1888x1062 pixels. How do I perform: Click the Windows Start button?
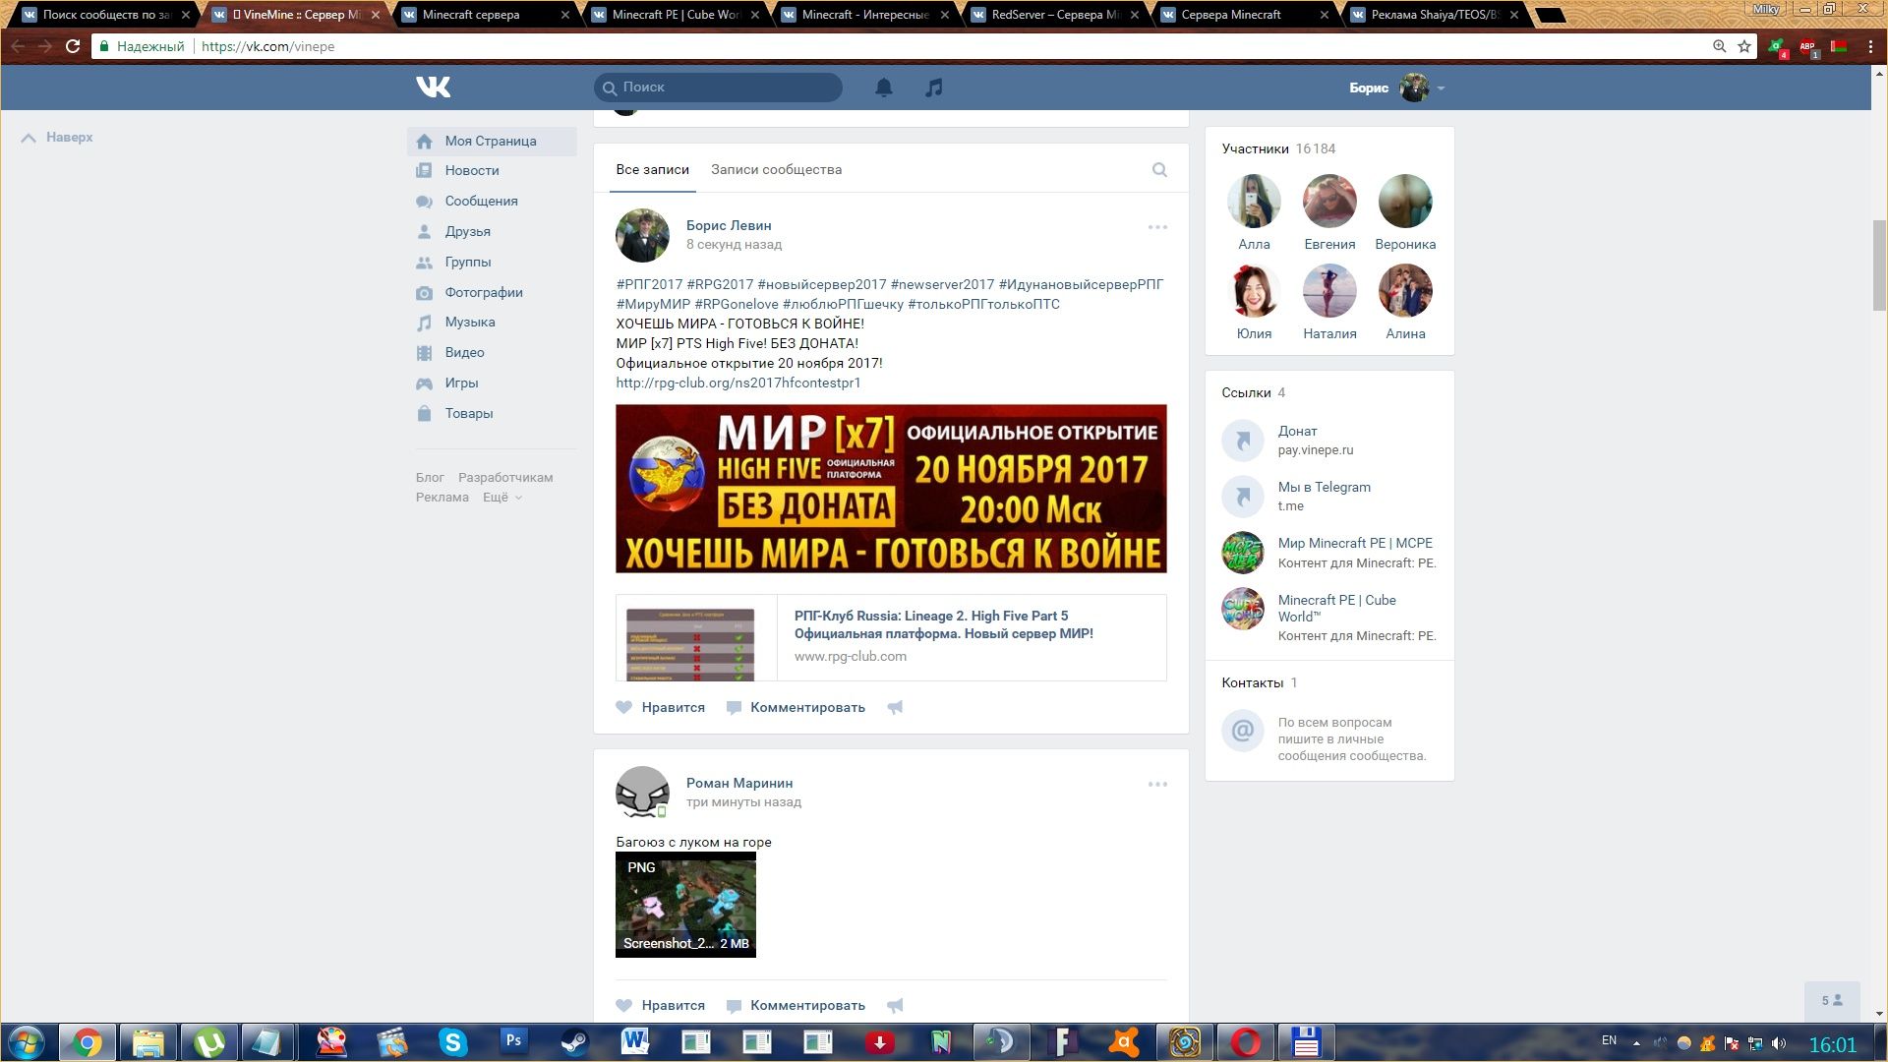click(x=27, y=1042)
